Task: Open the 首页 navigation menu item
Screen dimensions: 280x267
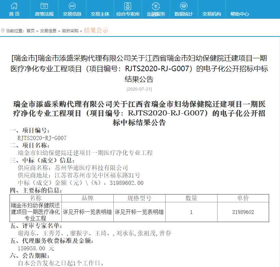Action: (14, 14)
